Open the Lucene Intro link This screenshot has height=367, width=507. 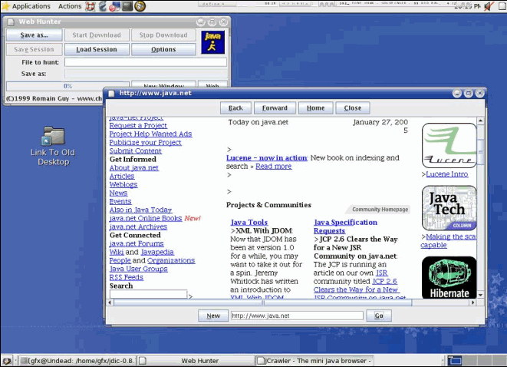click(447, 174)
